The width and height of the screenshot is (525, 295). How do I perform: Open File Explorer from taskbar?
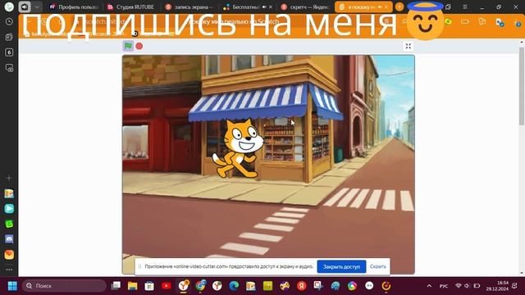[x=133, y=286]
